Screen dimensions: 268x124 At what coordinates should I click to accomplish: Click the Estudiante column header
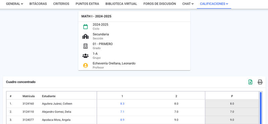pyautogui.click(x=49, y=96)
